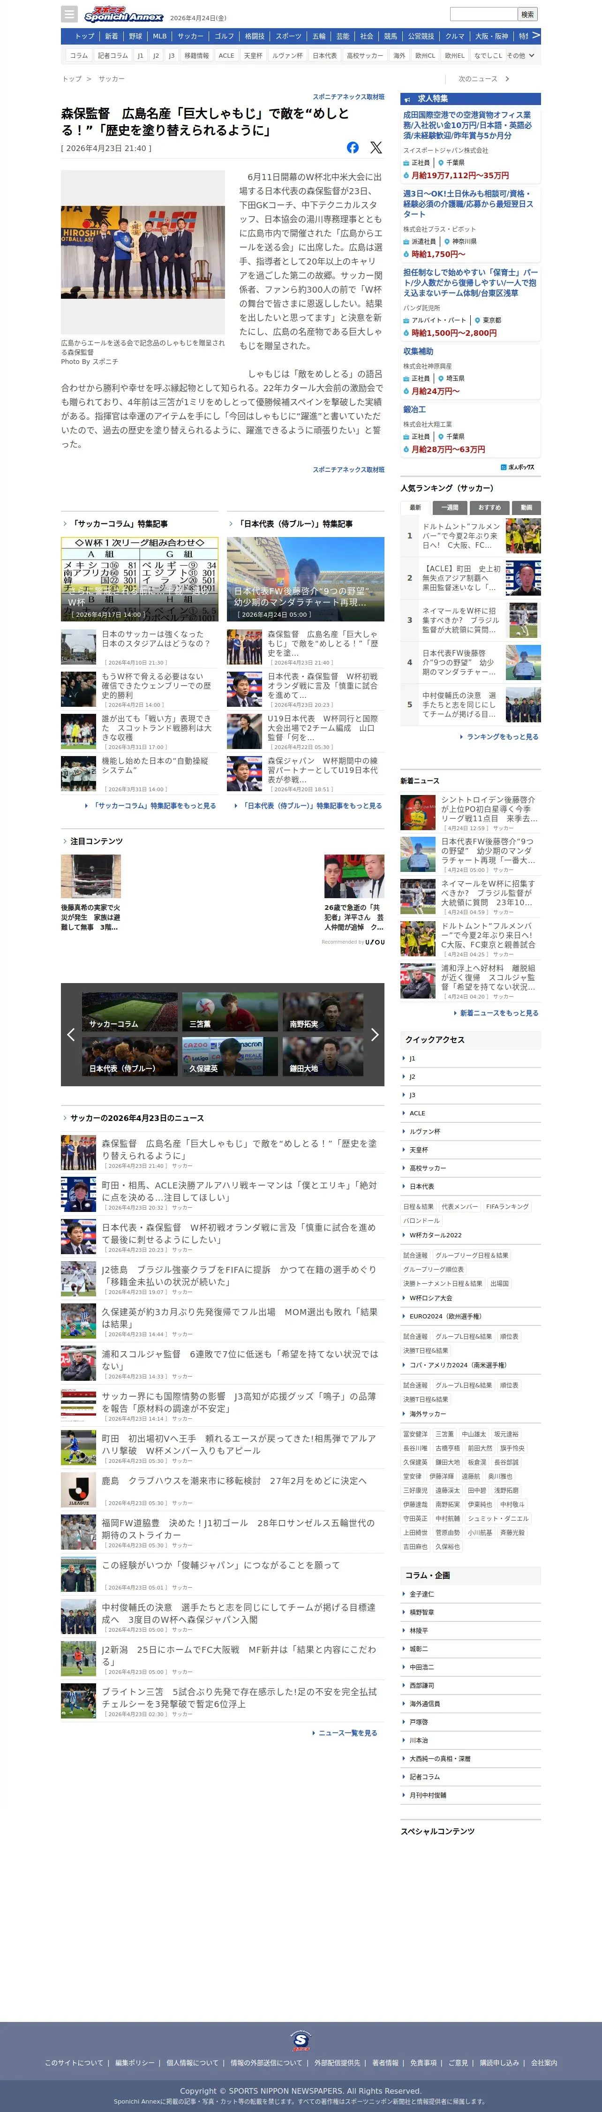This screenshot has height=2112, width=602.
Task: Switch ranking to the 動画 tab
Action: coord(526,507)
